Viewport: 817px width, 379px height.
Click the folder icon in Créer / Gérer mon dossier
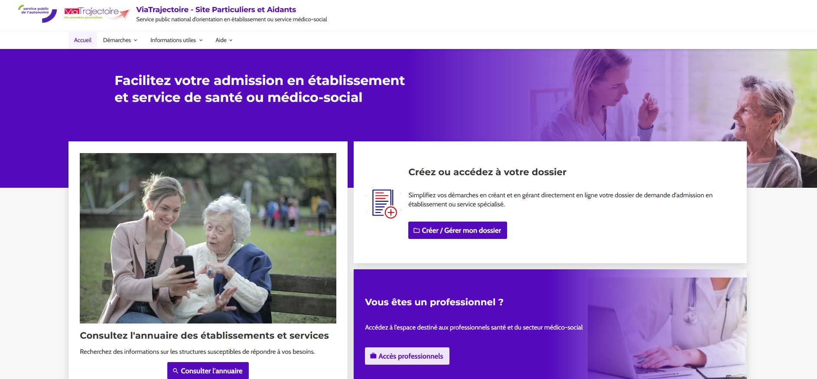click(416, 231)
